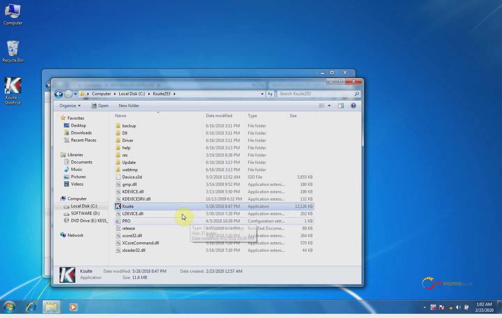
Task: Show hidden system tray icons
Action: [425, 307]
